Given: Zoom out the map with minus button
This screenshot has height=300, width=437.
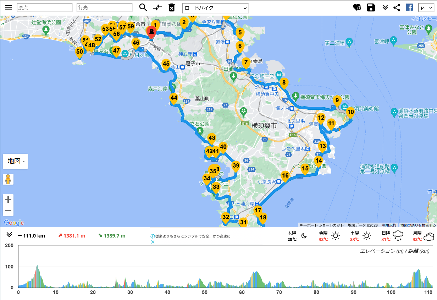Looking at the screenshot, I should pos(9,211).
